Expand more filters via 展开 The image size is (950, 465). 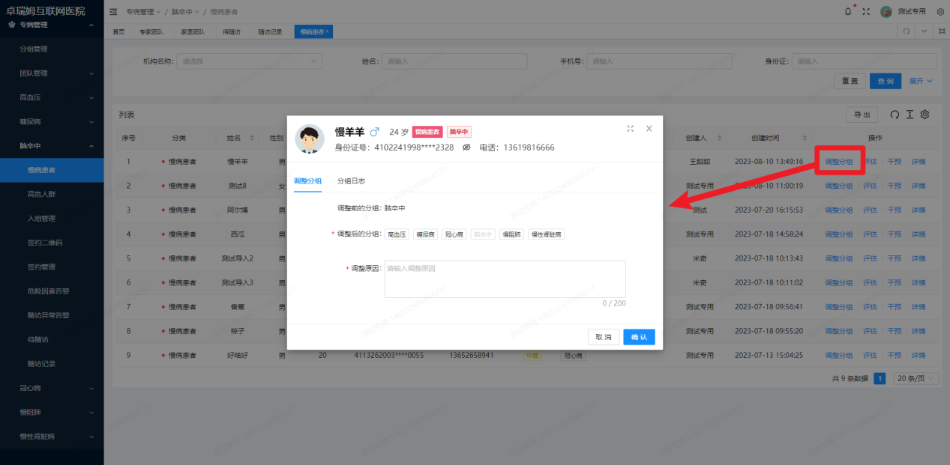tap(921, 81)
